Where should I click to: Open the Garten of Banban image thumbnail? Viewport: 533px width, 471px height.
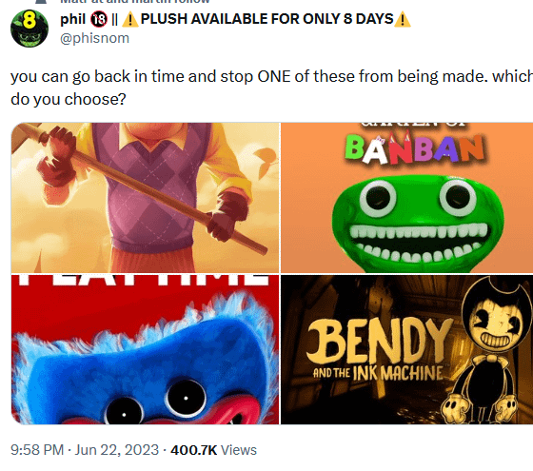pyautogui.click(x=407, y=198)
